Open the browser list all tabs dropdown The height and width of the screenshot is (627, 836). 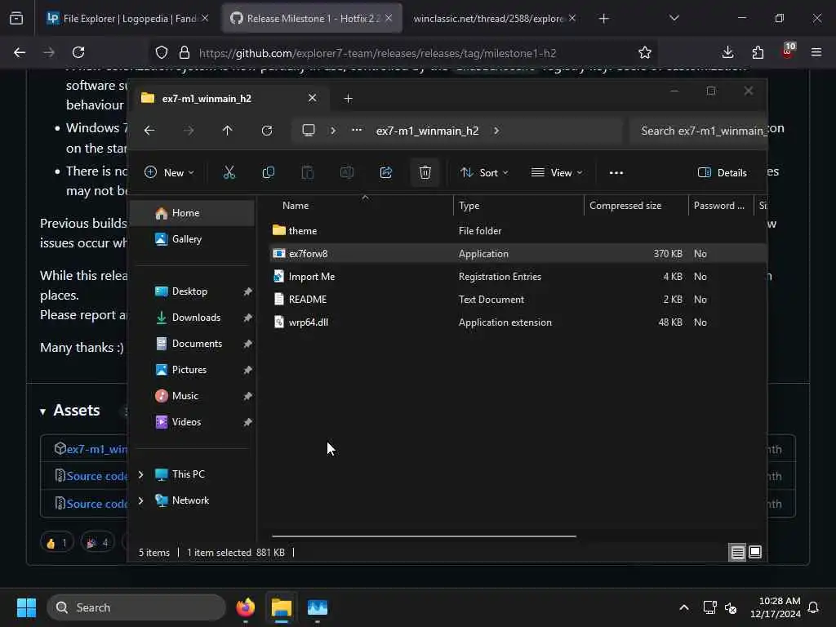[x=674, y=18]
